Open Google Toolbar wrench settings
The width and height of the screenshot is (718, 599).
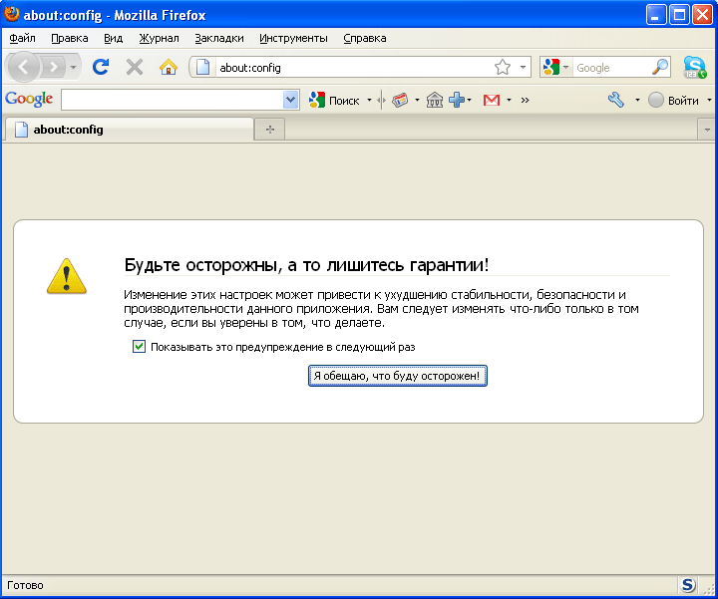pyautogui.click(x=616, y=100)
